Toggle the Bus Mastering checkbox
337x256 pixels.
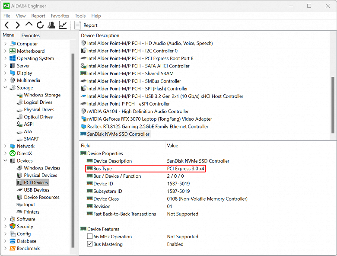(x=89, y=244)
